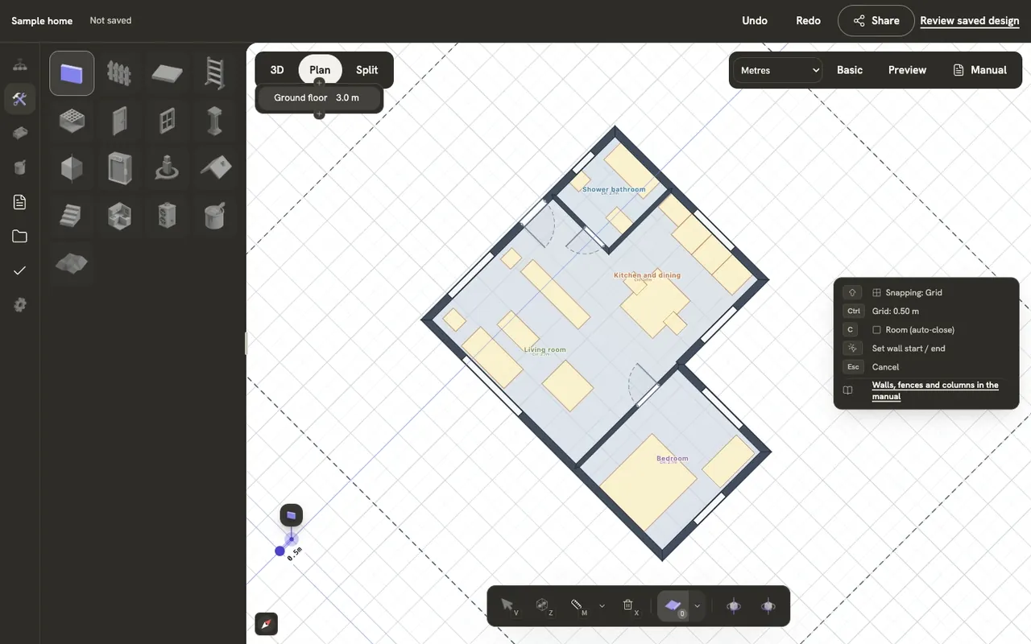Click the Kitchen and dining label

(x=647, y=275)
